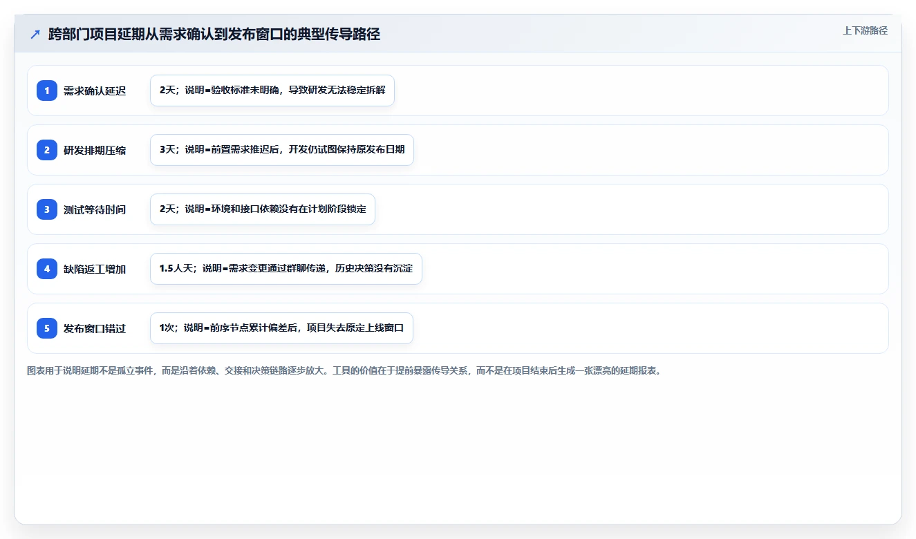Select step badge number 1
Viewport: 916px width, 539px height.
tap(47, 91)
